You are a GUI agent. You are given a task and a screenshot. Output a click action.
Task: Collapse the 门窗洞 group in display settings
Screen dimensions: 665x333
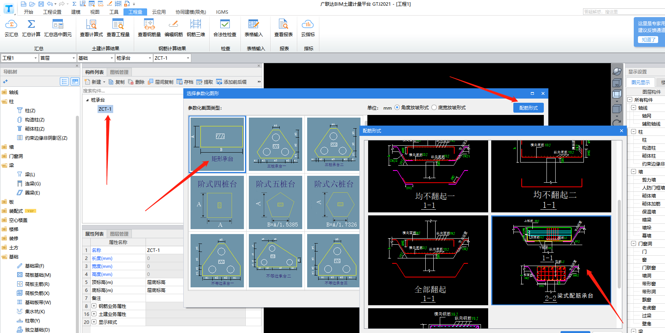coord(634,244)
